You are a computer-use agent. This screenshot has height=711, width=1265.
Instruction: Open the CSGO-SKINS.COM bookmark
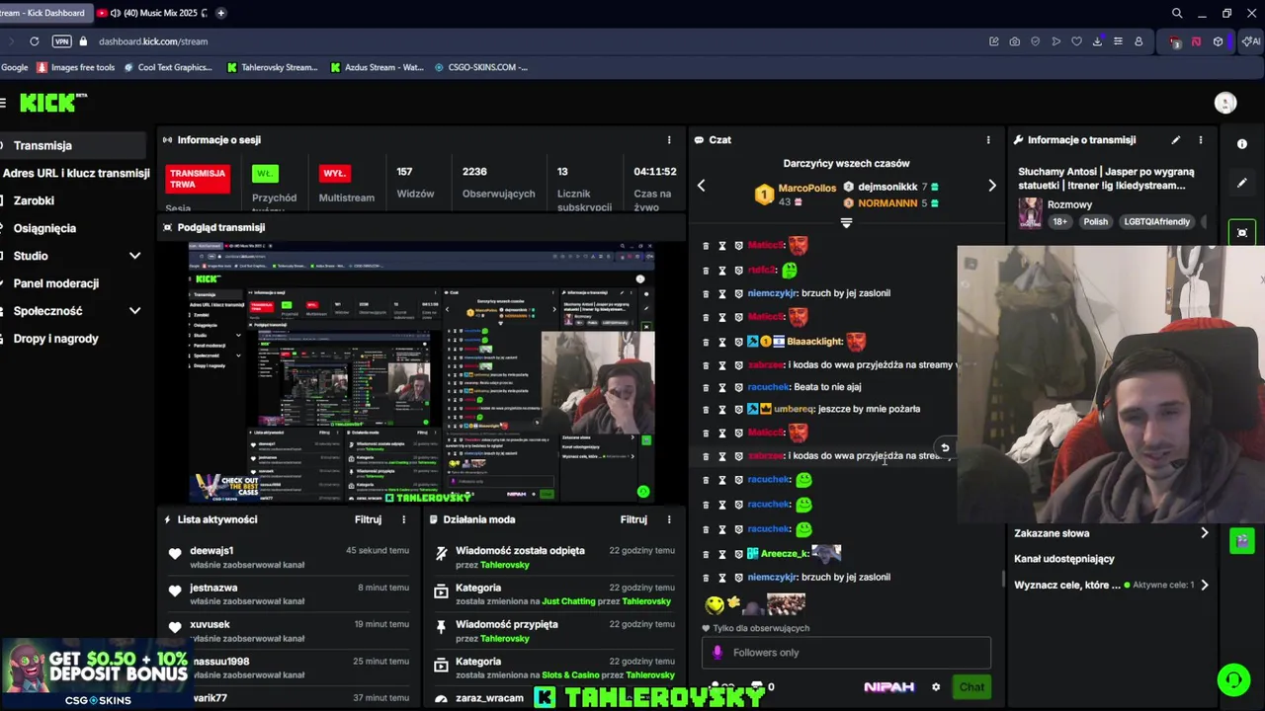[x=481, y=67]
